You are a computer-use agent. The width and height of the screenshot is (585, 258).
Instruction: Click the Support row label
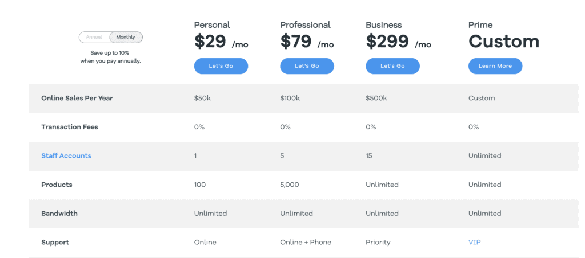click(x=55, y=243)
